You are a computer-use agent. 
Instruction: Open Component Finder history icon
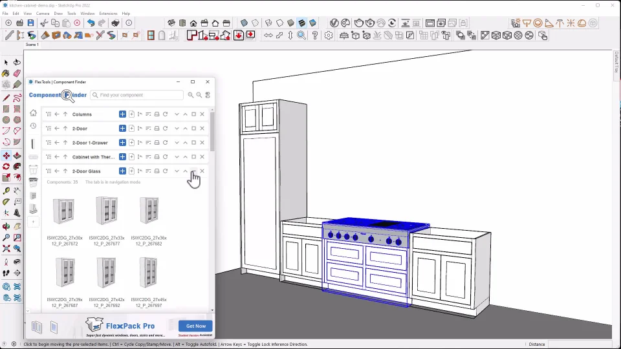pos(33,126)
